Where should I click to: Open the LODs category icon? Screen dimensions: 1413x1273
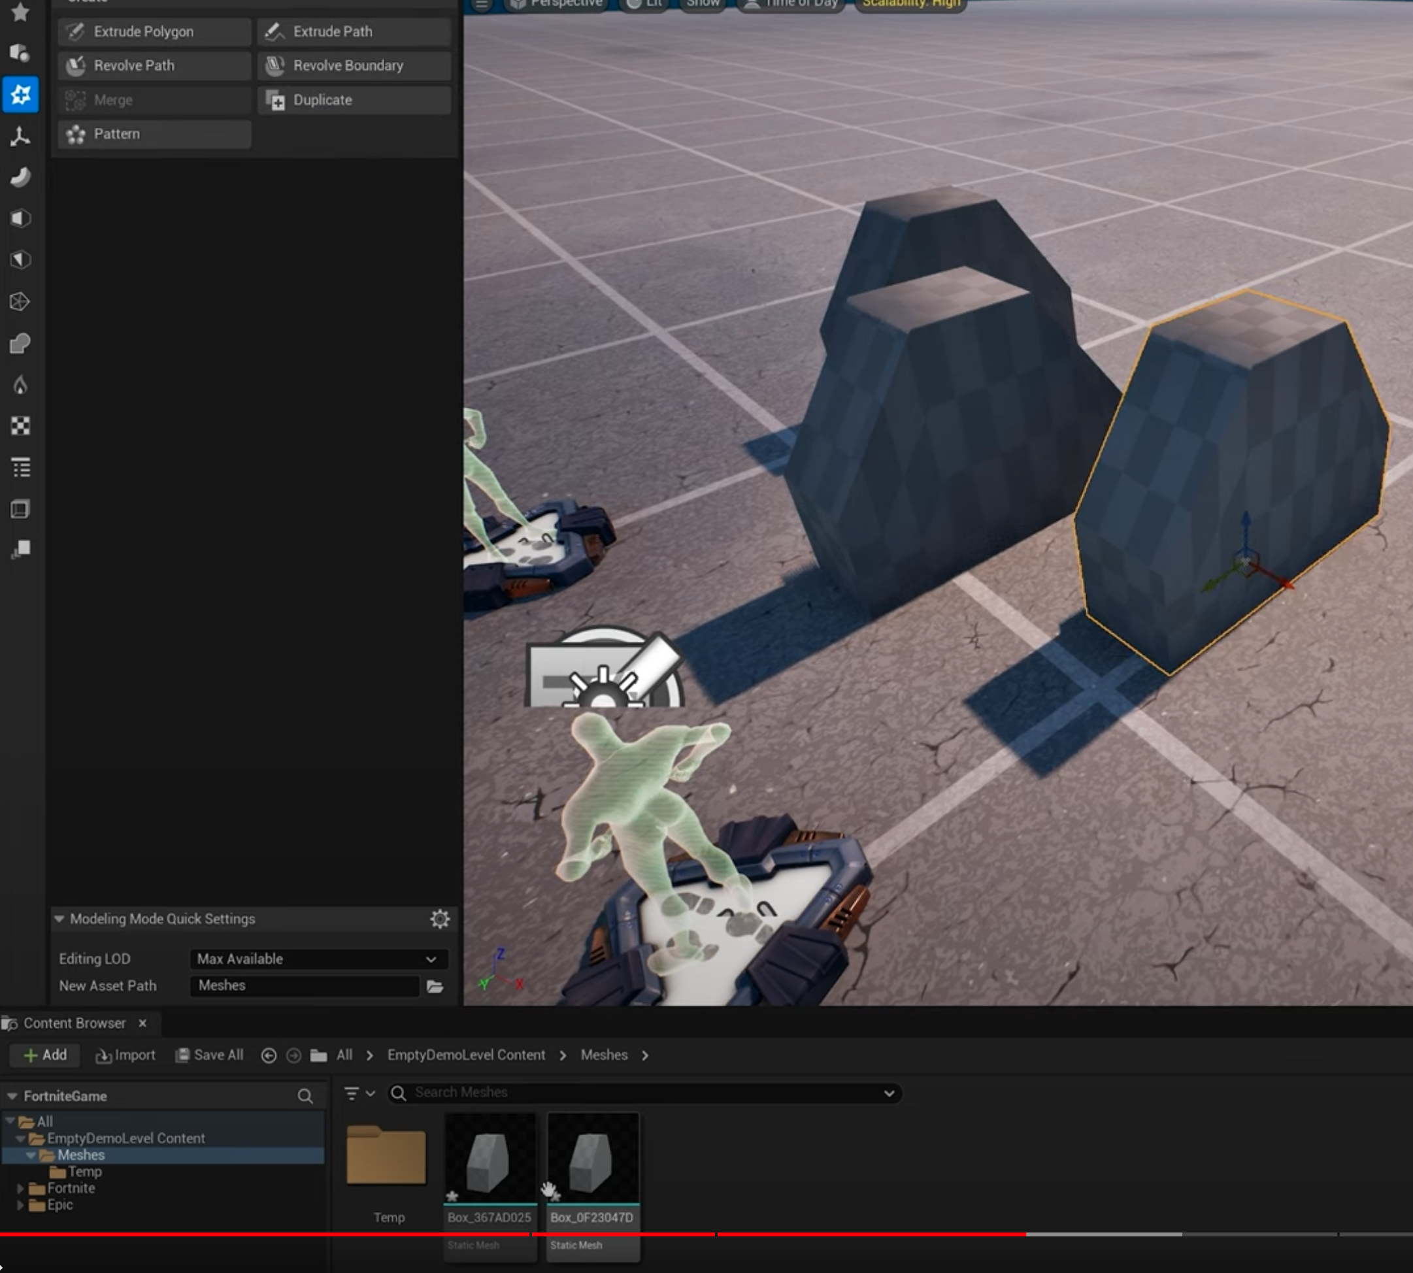pos(20,550)
